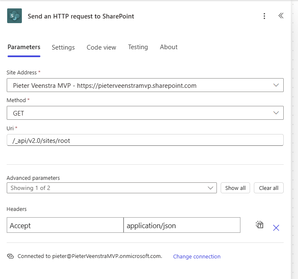Open the About tab
This screenshot has width=298, height=279.
pyautogui.click(x=169, y=47)
